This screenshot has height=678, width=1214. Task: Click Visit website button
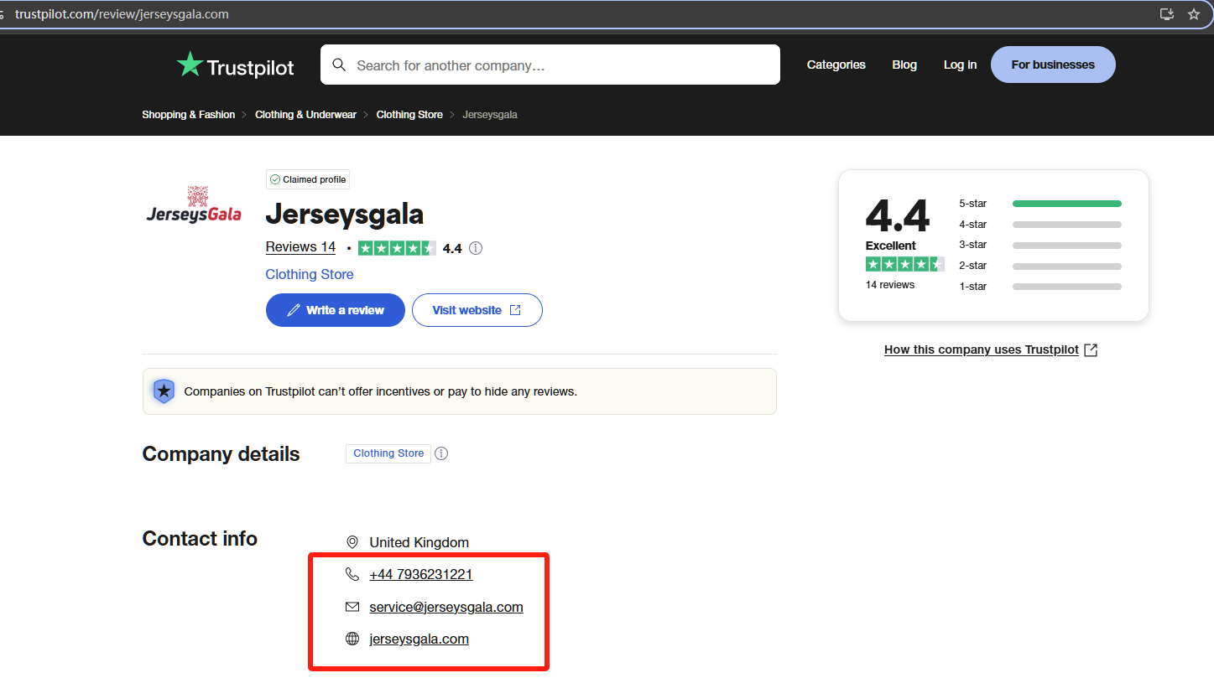477,310
